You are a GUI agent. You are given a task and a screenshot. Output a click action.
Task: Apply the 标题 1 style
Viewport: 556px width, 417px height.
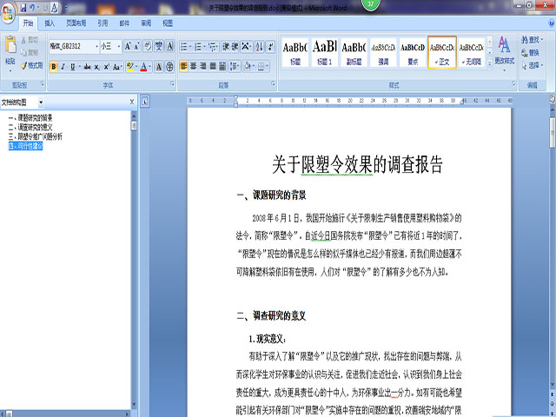coord(325,50)
